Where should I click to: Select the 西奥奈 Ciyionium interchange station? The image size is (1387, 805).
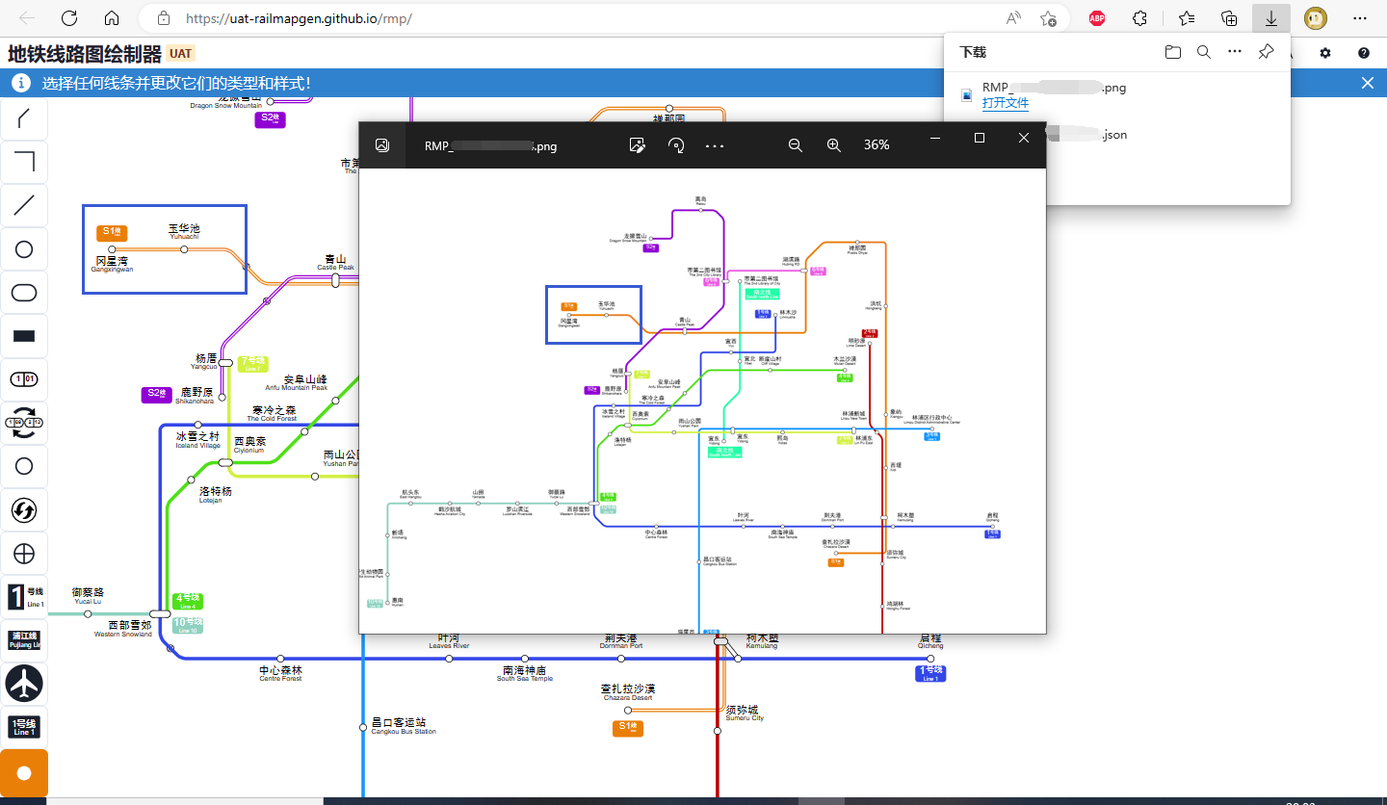(224, 463)
